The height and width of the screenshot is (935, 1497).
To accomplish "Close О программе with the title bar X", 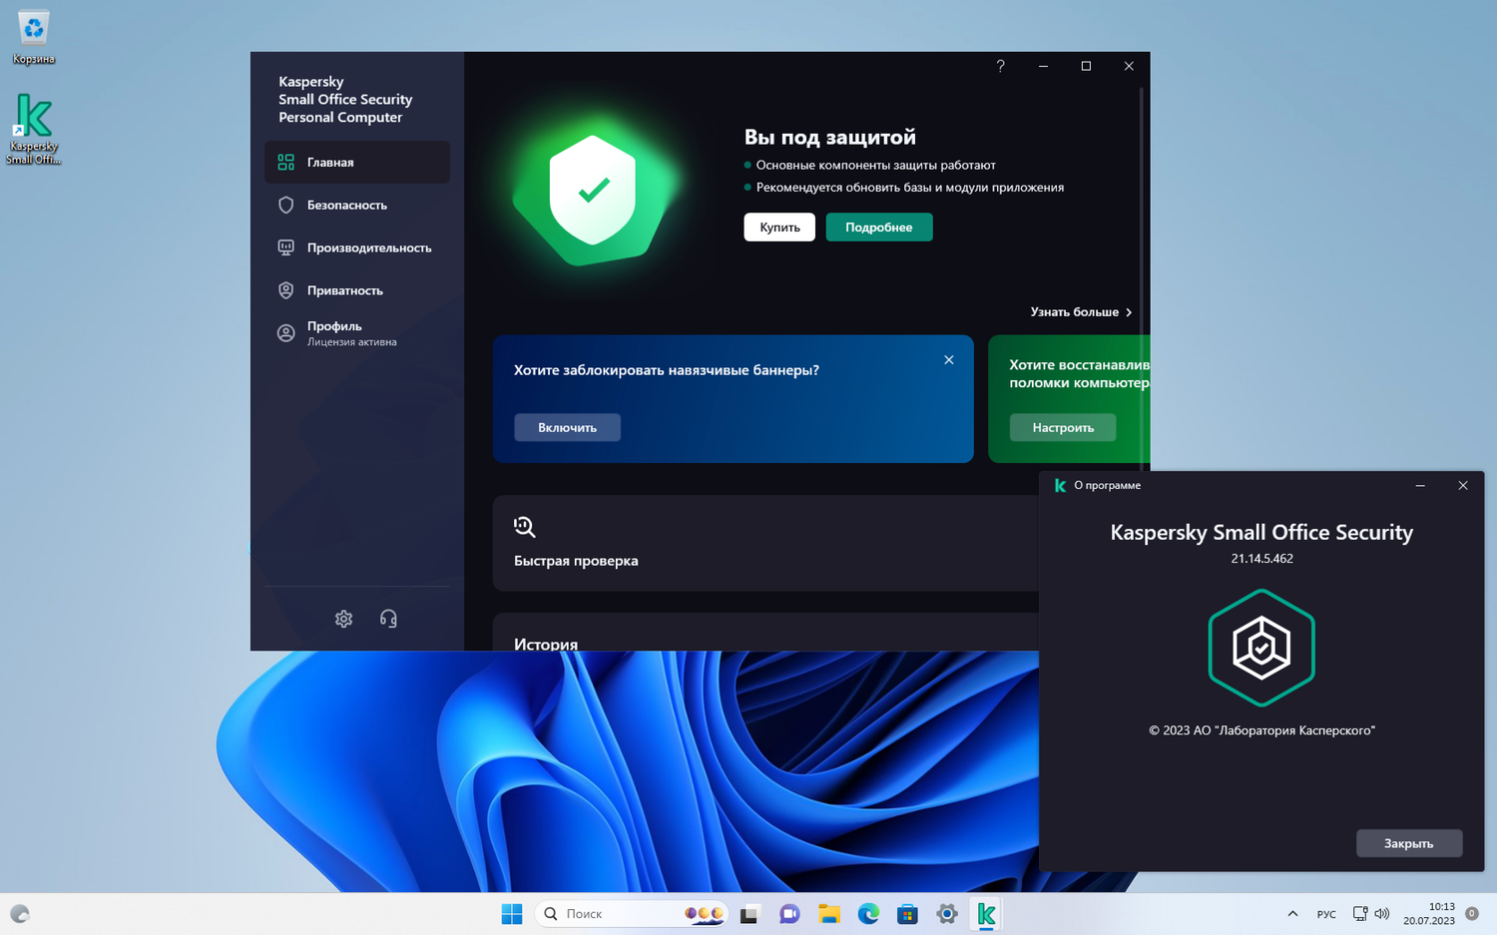I will tap(1463, 486).
